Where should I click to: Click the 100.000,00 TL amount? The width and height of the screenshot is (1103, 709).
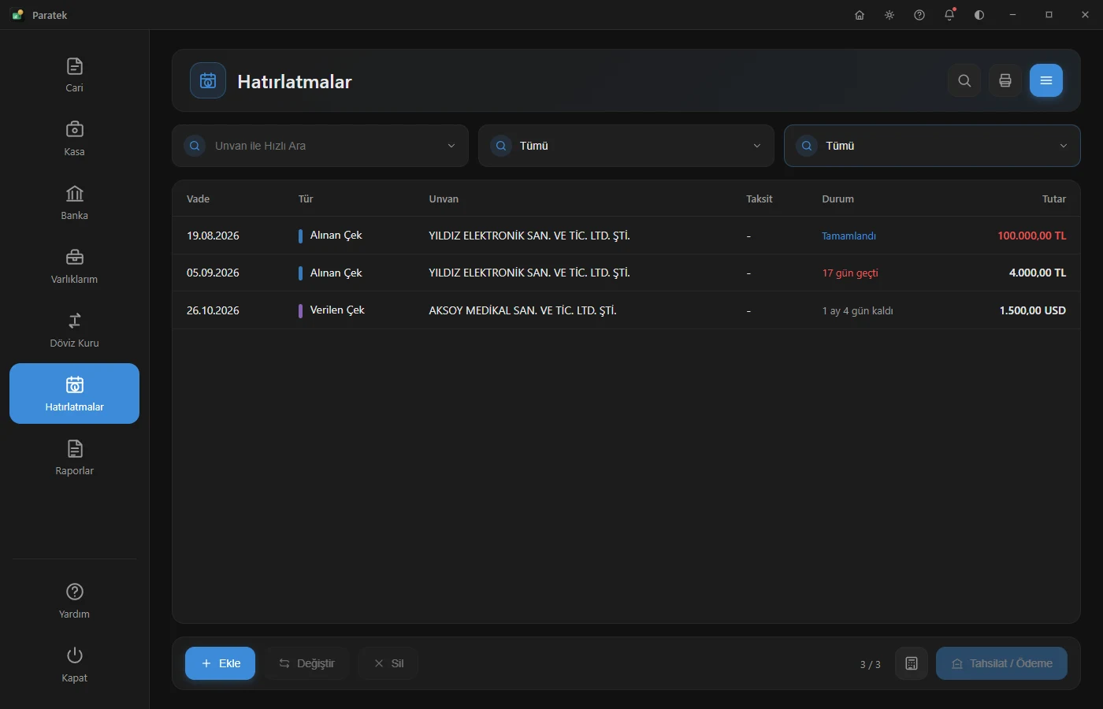pyautogui.click(x=1032, y=236)
